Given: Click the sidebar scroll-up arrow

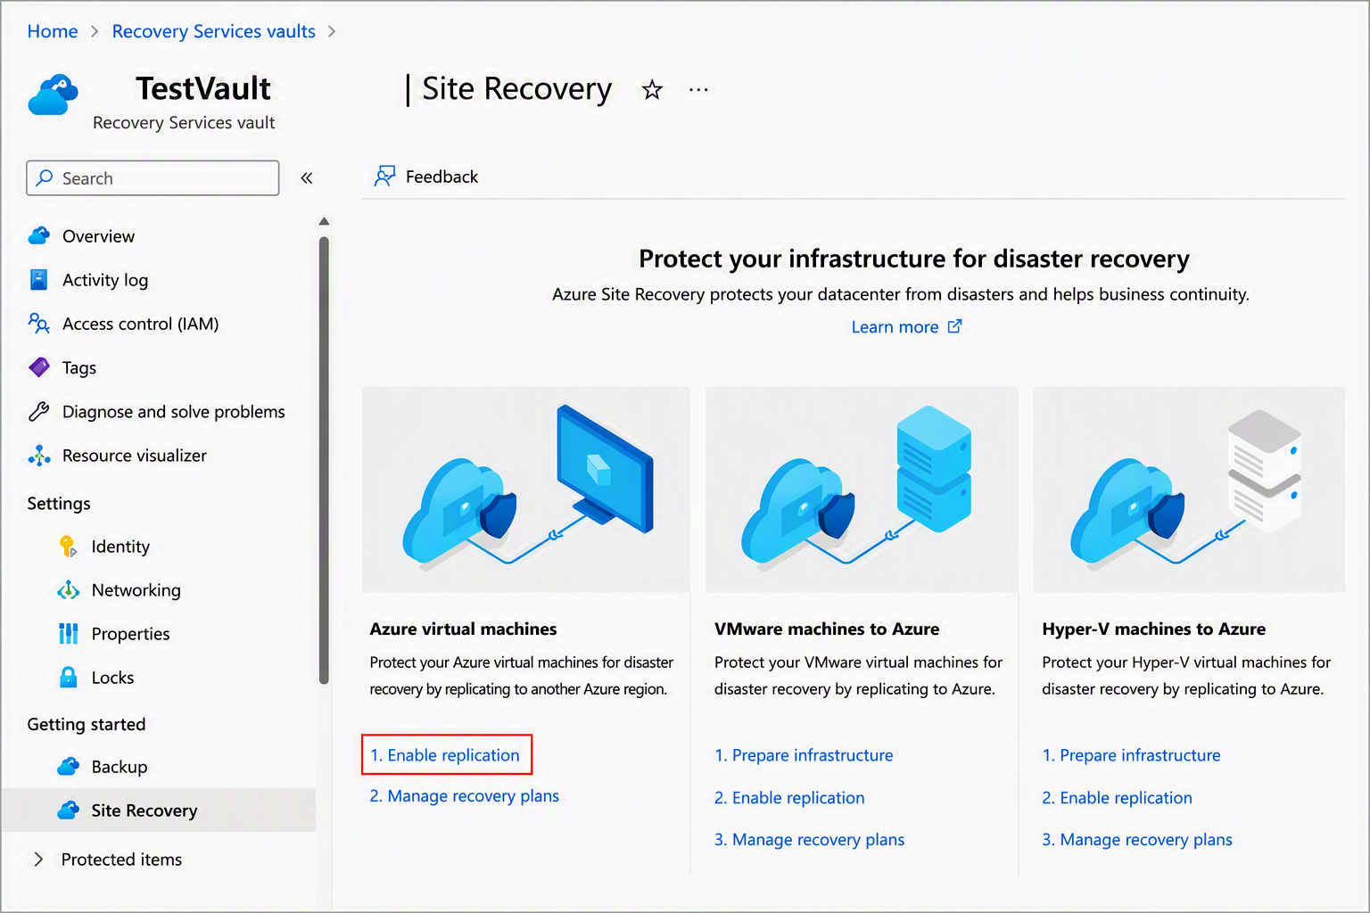Looking at the screenshot, I should pyautogui.click(x=324, y=221).
